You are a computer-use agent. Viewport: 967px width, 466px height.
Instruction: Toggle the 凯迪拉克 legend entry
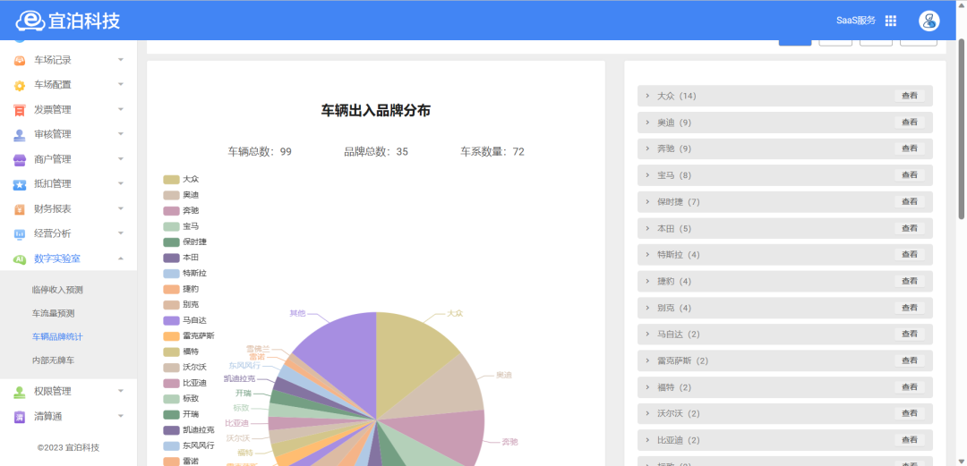pyautogui.click(x=189, y=429)
